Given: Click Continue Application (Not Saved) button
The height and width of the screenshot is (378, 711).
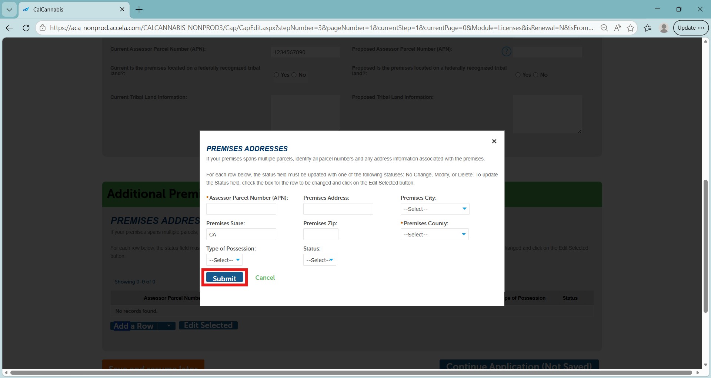Looking at the screenshot, I should pos(519,365).
